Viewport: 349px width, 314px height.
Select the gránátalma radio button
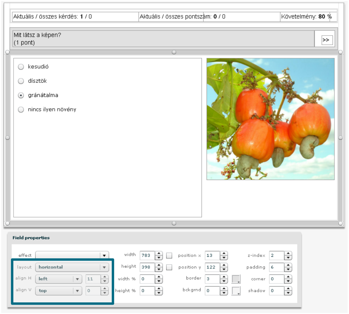21,95
